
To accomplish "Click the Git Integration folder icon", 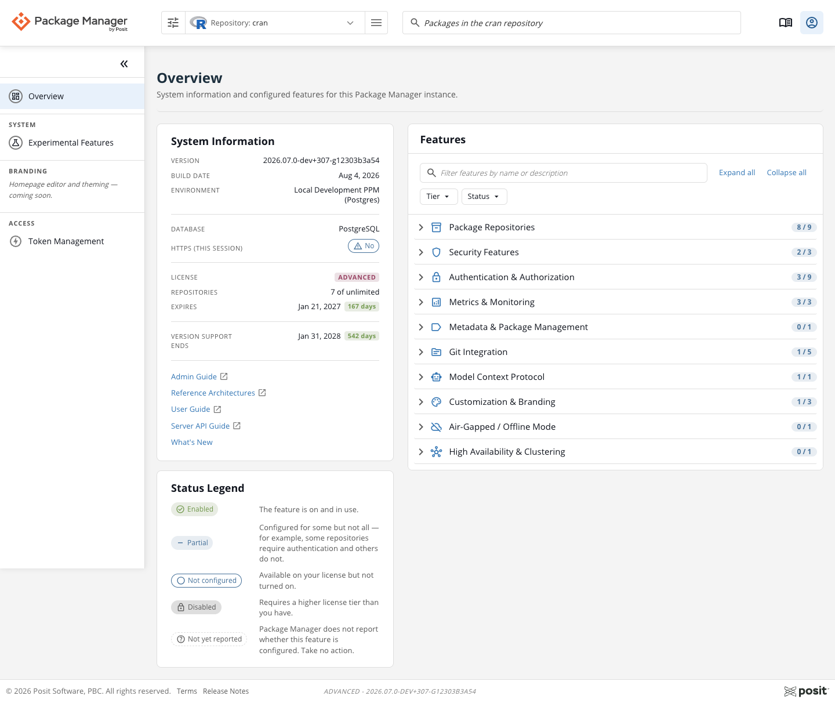I will coord(437,352).
